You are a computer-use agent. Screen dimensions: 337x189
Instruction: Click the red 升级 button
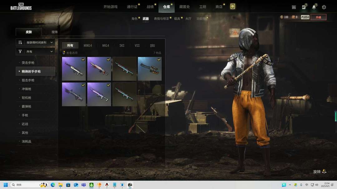click(x=319, y=17)
